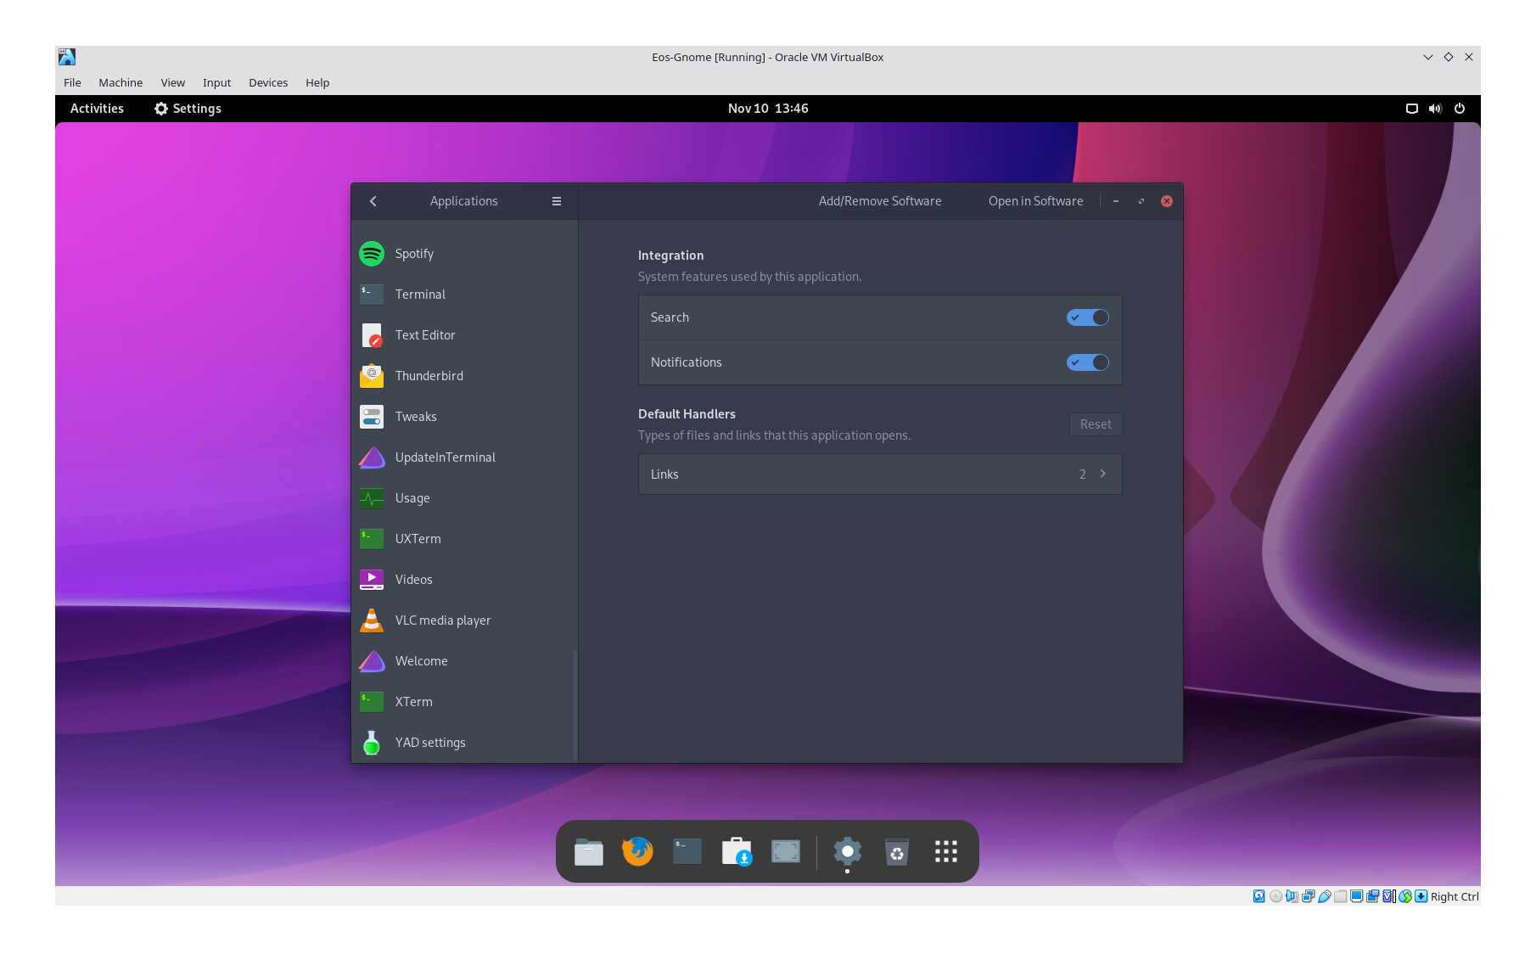
Task: Select the Thunderbird mail icon
Action: click(372, 376)
